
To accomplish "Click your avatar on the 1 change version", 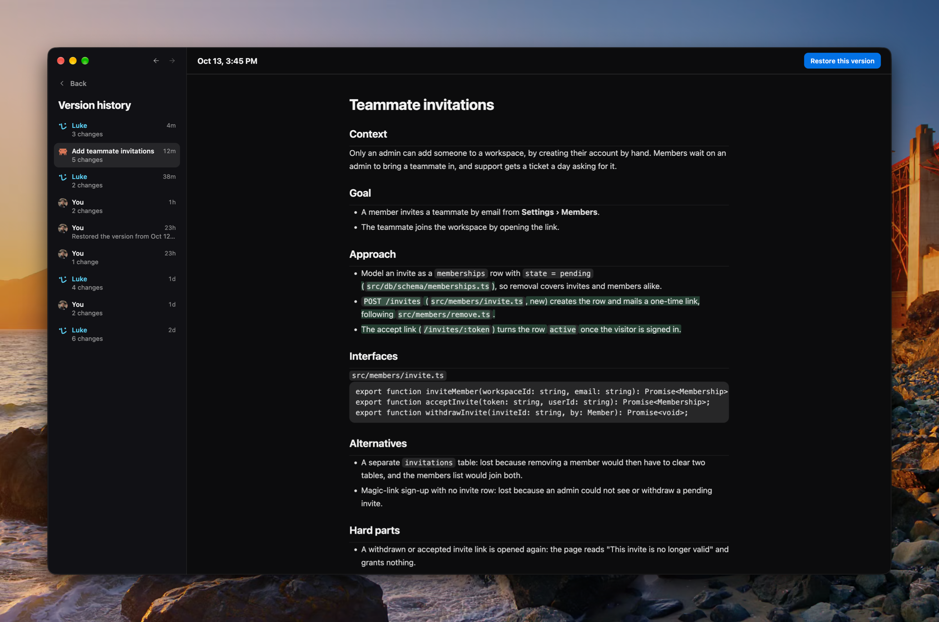I will [63, 254].
